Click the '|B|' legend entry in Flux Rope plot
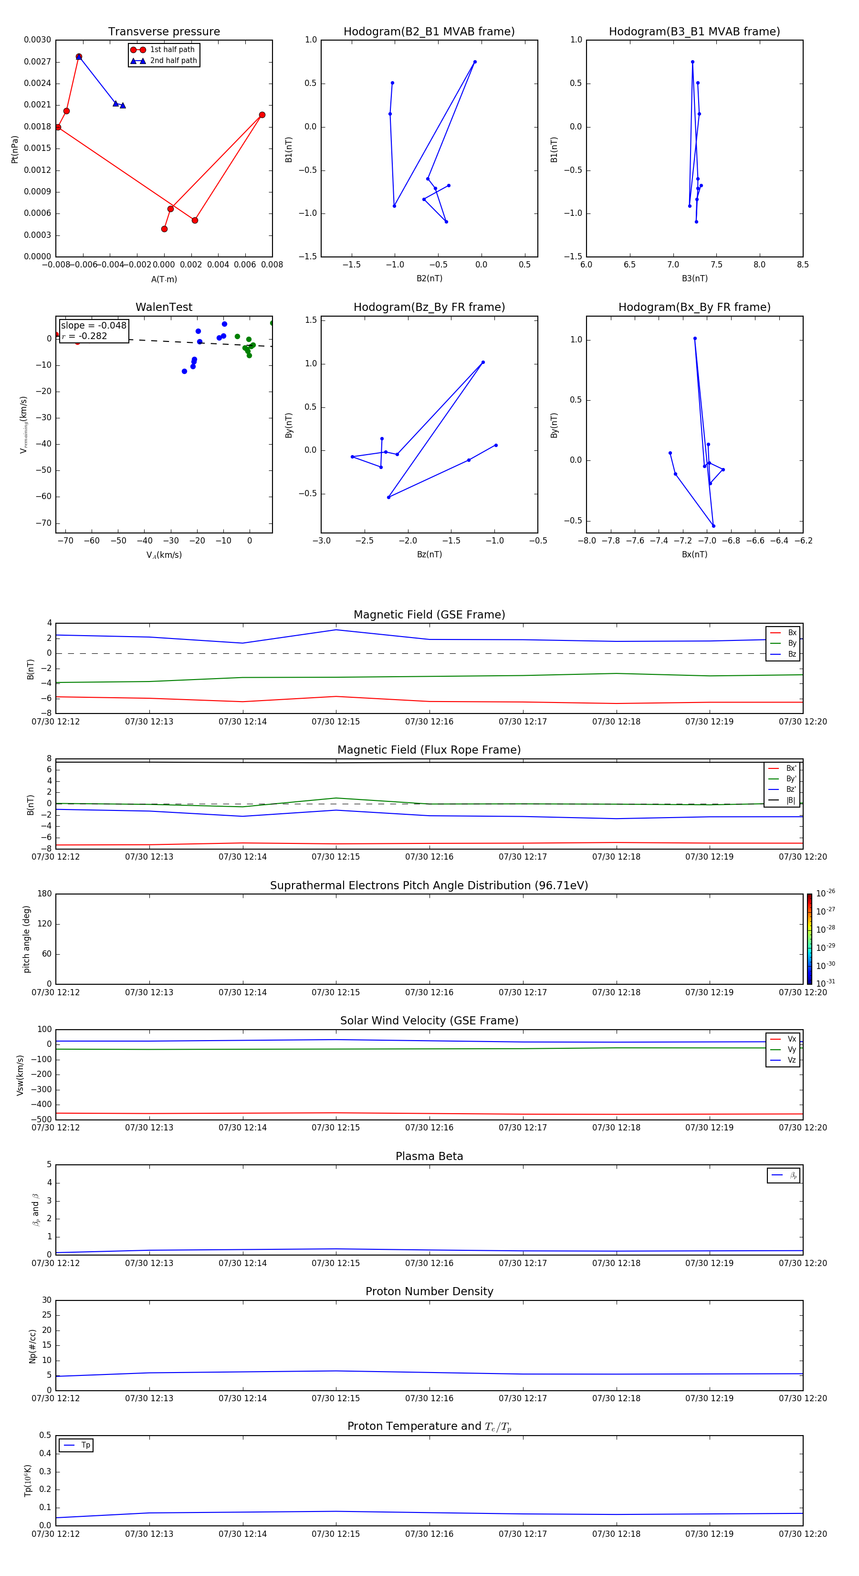Screen dimensions: 859x1576 point(782,800)
